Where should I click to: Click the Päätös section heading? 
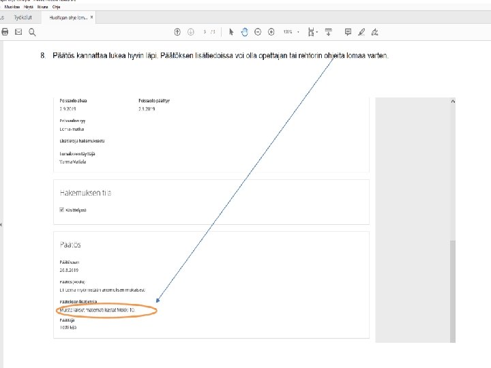coord(70,245)
